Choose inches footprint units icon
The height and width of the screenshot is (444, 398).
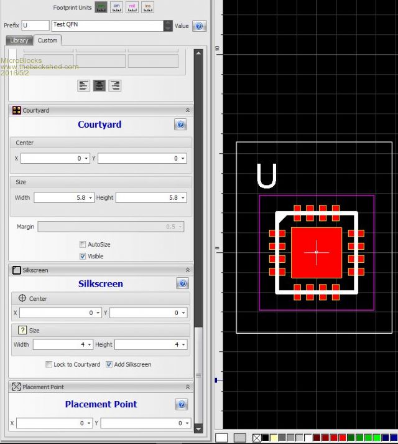148,7
